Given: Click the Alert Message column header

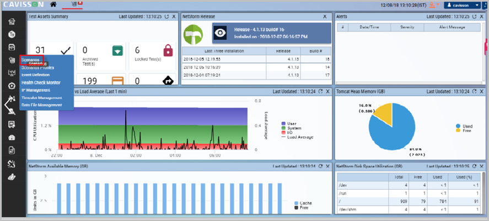Looking at the screenshot, I should [452, 28].
